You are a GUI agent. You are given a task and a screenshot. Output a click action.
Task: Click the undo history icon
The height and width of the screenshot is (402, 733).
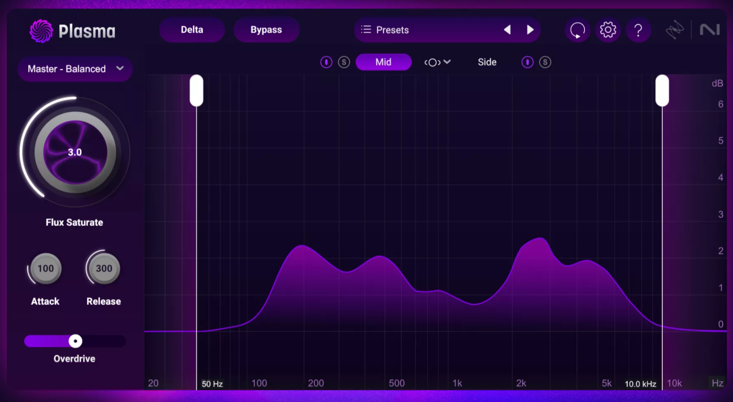point(577,30)
